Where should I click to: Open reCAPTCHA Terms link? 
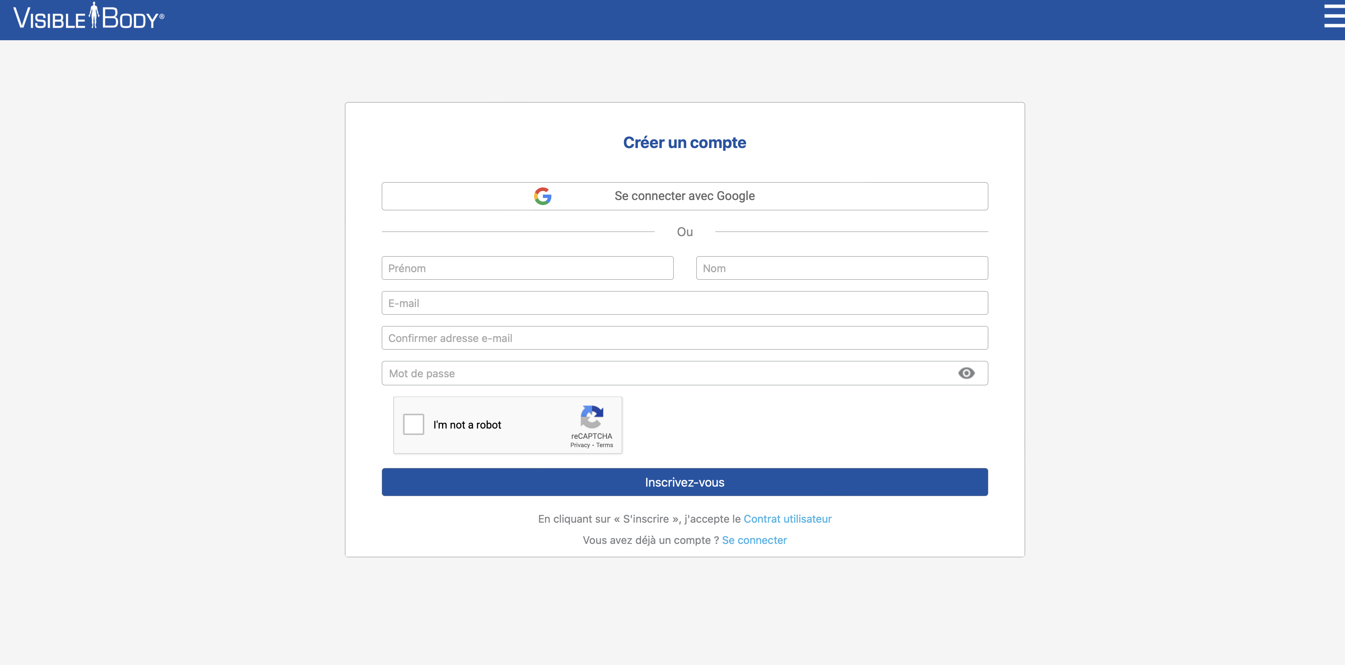[x=605, y=445]
